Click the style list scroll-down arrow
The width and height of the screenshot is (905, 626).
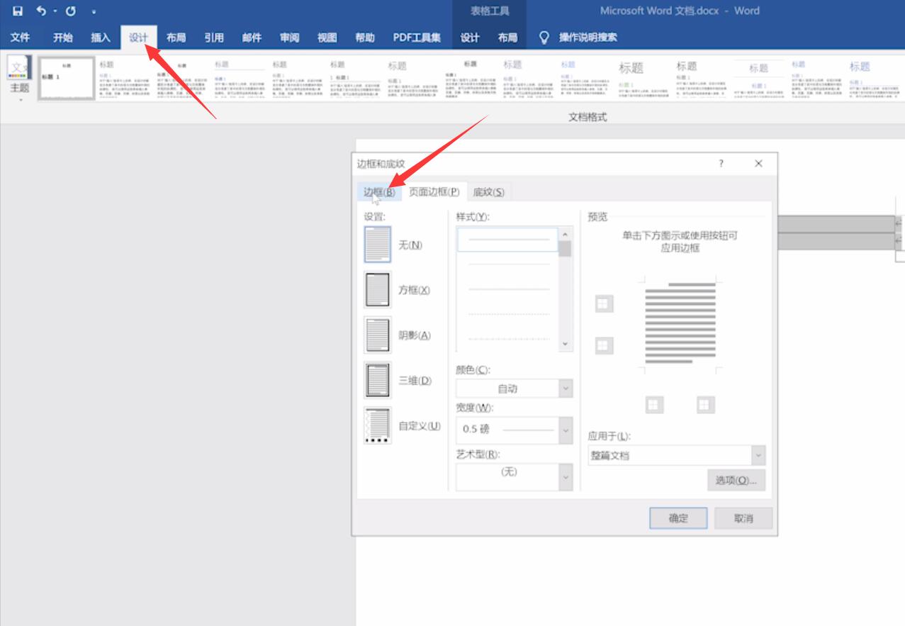pyautogui.click(x=565, y=344)
